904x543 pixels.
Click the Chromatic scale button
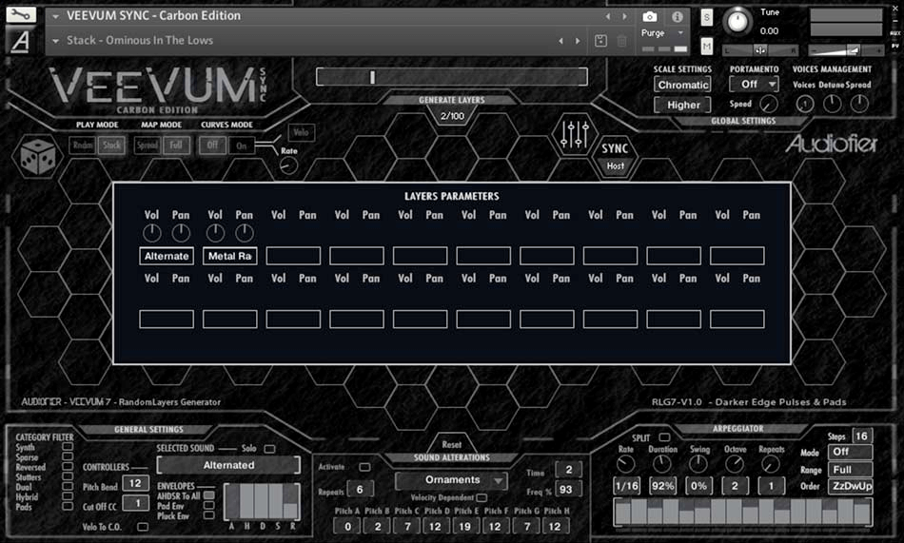coord(683,85)
